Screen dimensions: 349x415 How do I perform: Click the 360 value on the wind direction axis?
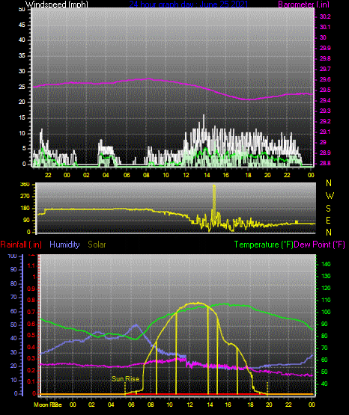pos(25,185)
